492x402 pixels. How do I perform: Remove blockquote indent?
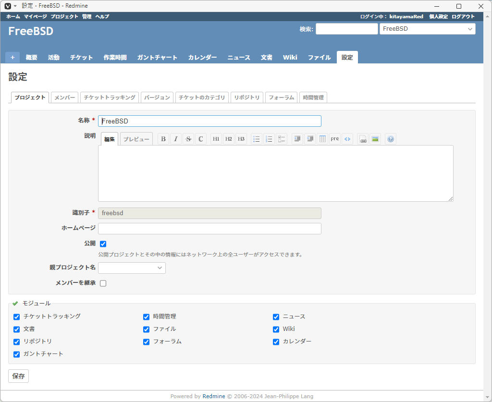310,139
